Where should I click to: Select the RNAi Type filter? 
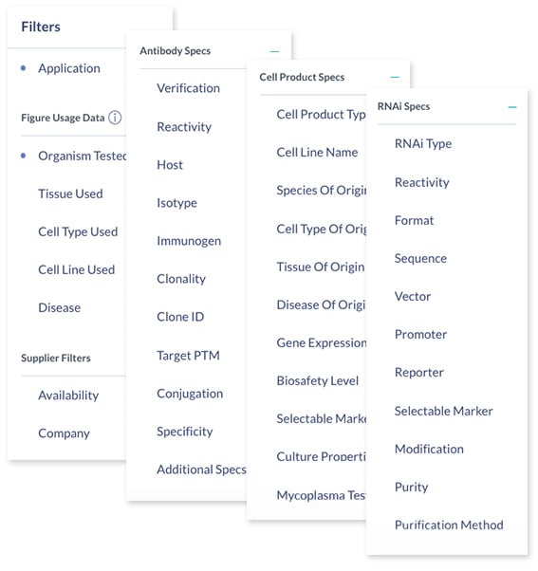[x=423, y=144]
